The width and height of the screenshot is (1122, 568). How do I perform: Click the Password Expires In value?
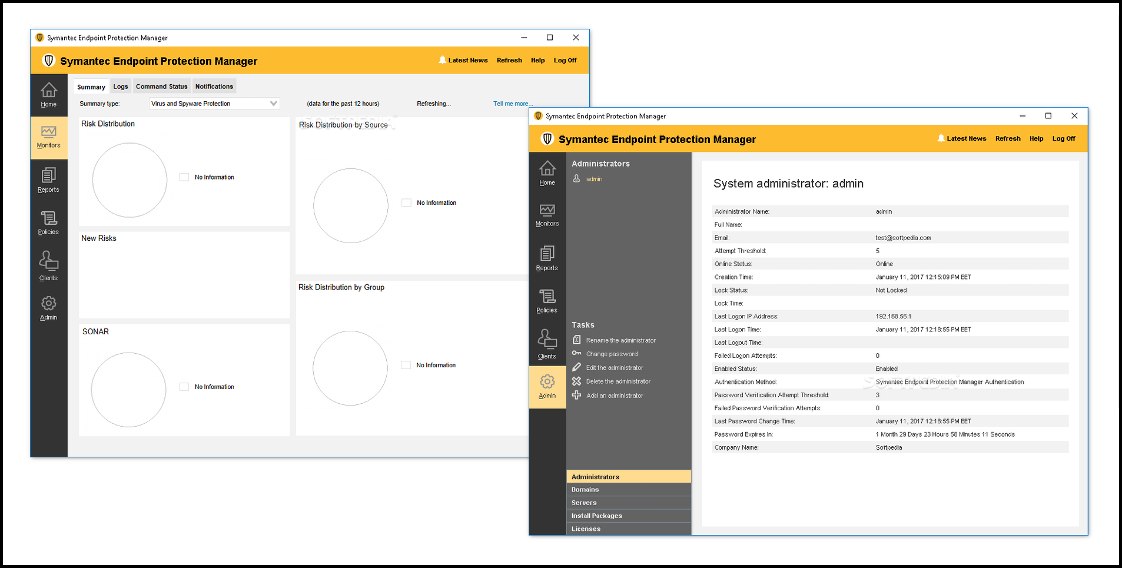coord(945,434)
